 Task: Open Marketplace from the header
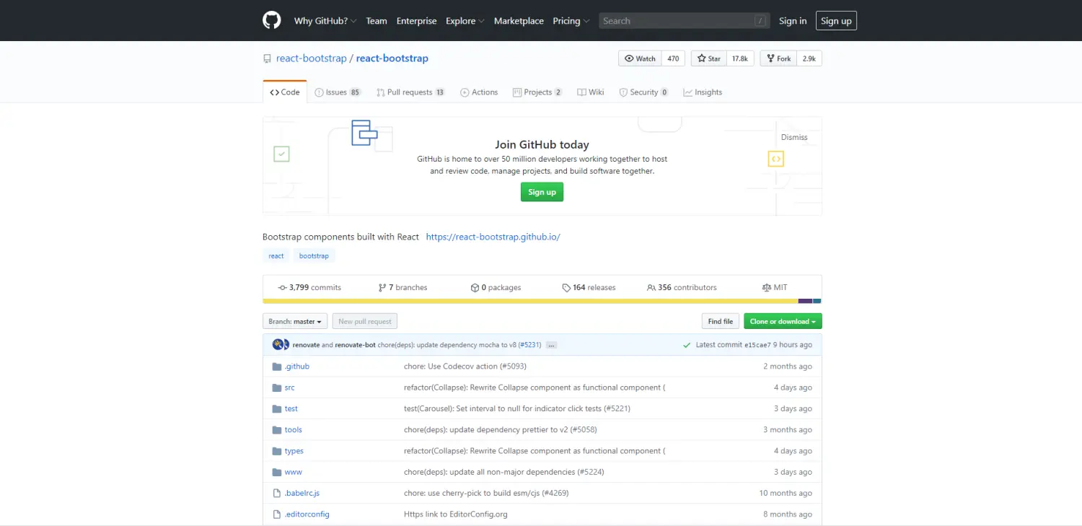(519, 21)
